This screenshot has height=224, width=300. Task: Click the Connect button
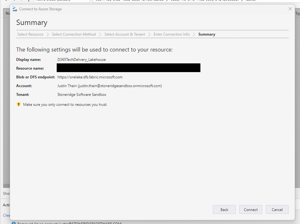point(250,209)
